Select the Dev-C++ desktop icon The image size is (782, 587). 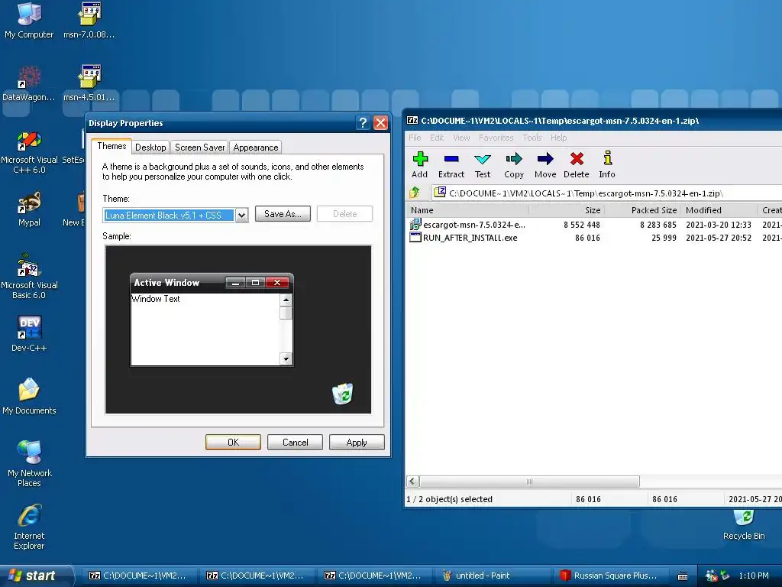click(x=29, y=333)
